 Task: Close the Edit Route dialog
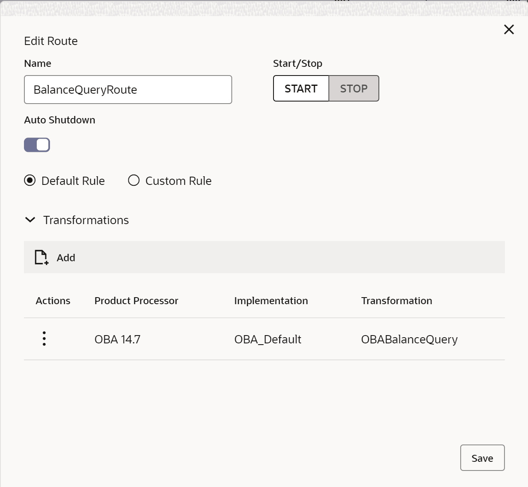pos(509,29)
